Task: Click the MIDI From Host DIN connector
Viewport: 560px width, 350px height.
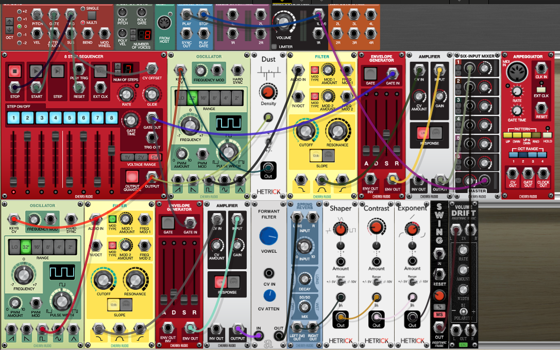Action: tap(164, 24)
